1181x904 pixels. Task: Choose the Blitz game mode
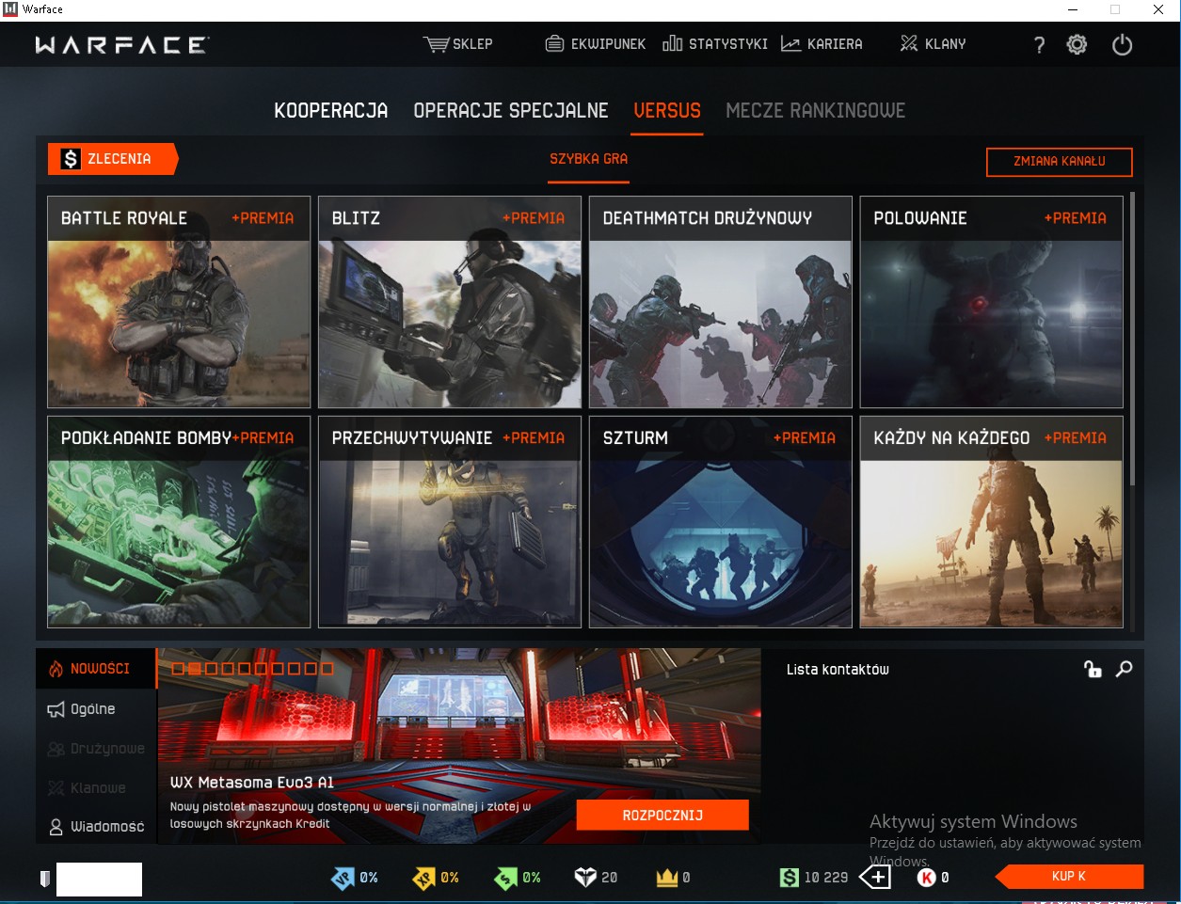(x=450, y=302)
